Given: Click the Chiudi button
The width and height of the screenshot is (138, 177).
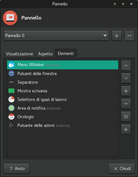Looking at the screenshot, I should point(121,169).
